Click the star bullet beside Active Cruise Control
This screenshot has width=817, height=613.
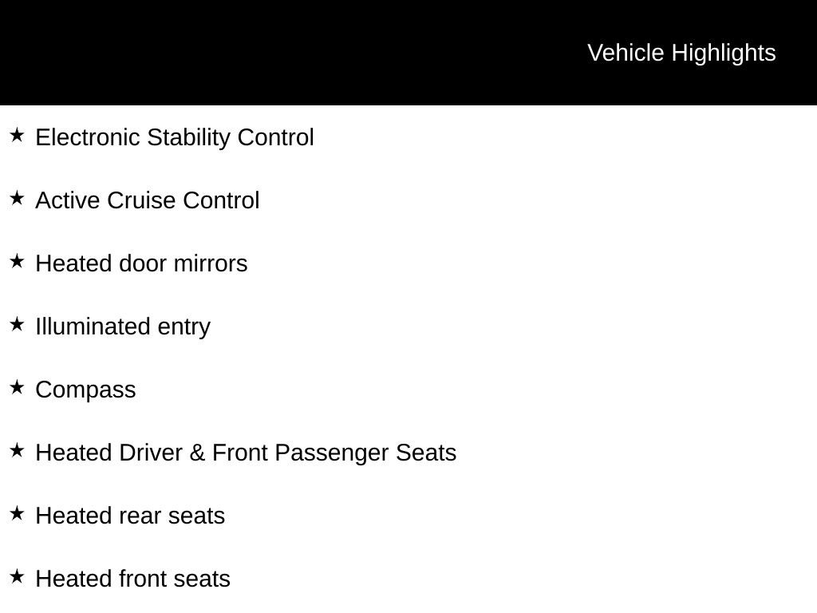[x=17, y=198]
